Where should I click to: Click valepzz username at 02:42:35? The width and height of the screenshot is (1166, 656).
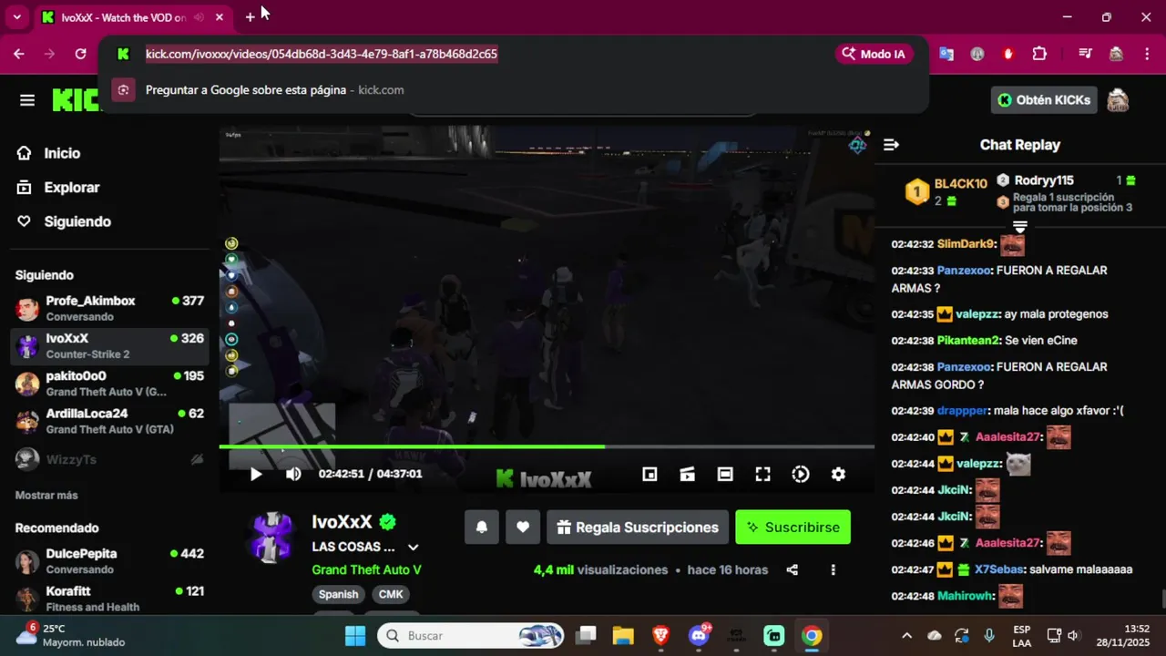(x=977, y=314)
